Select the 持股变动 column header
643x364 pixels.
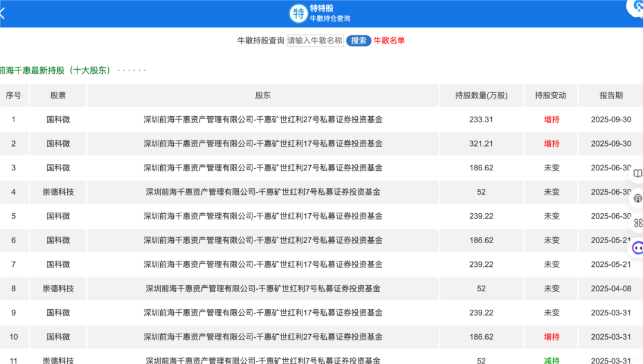[x=551, y=95]
